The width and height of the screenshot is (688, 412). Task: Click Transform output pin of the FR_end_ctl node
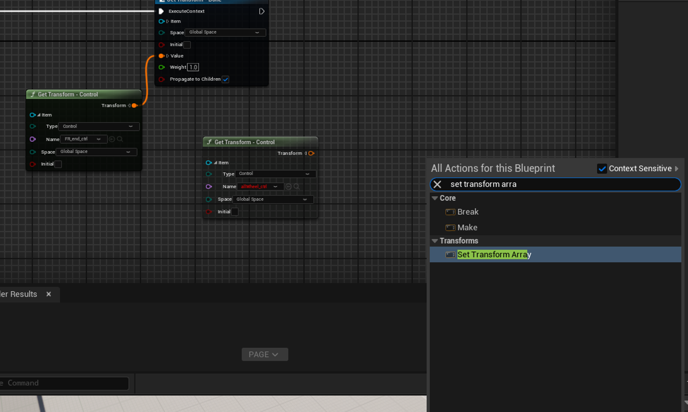coord(135,105)
